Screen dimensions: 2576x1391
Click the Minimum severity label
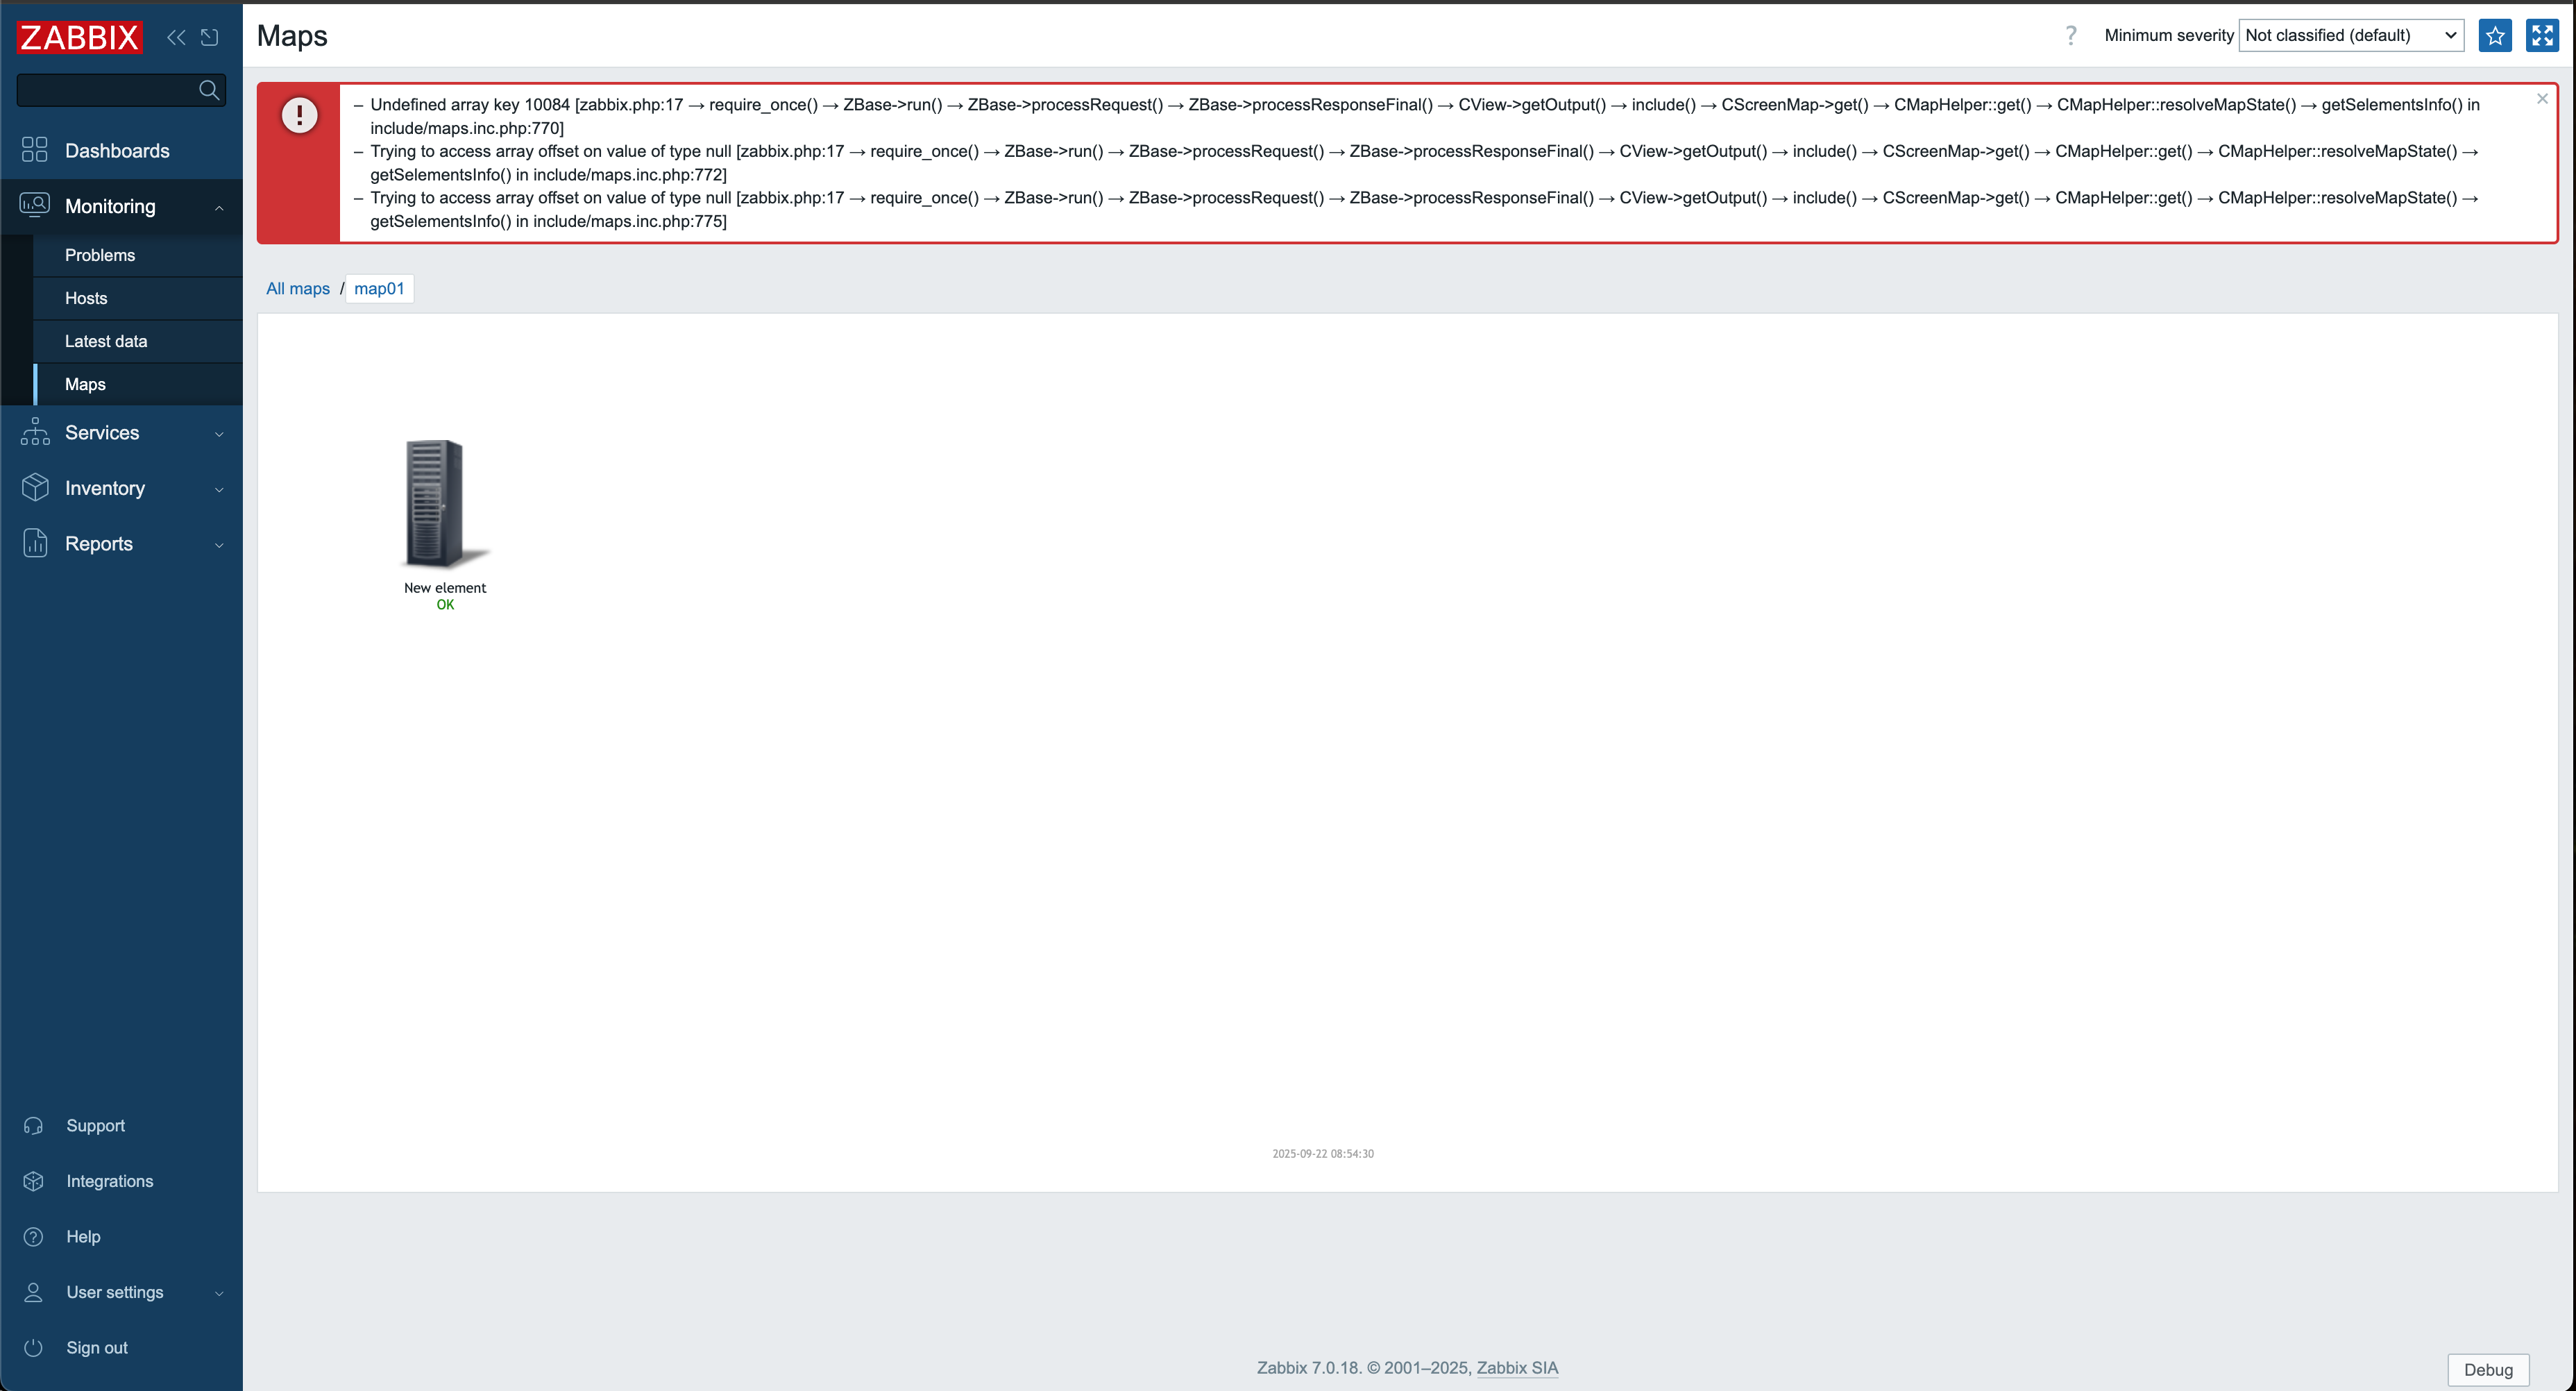tap(2169, 35)
